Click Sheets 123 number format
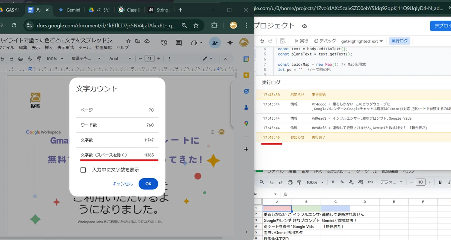451x240 pixels. pos(370,182)
